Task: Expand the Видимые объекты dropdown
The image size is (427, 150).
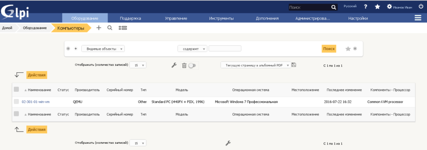Action: tap(103, 49)
